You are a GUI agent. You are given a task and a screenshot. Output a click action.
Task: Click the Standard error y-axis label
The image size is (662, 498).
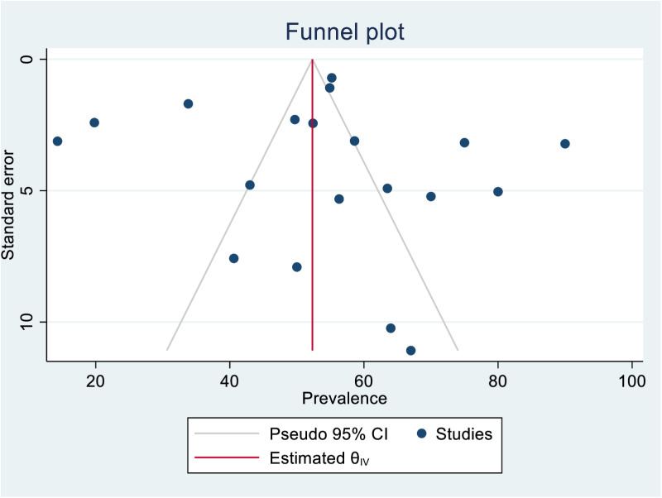[8, 204]
